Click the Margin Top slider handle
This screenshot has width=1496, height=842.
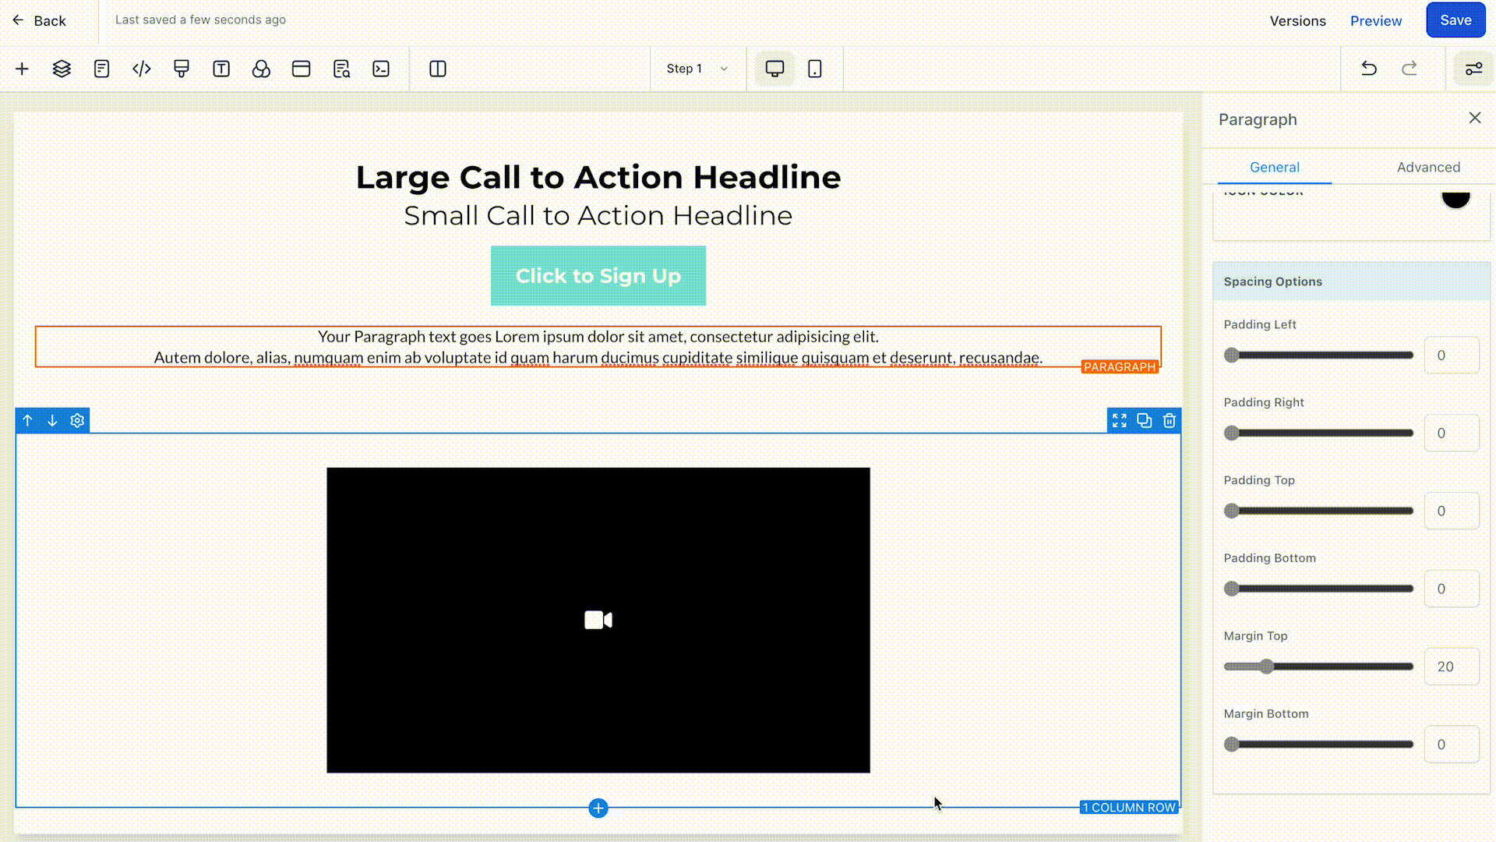pyautogui.click(x=1267, y=667)
